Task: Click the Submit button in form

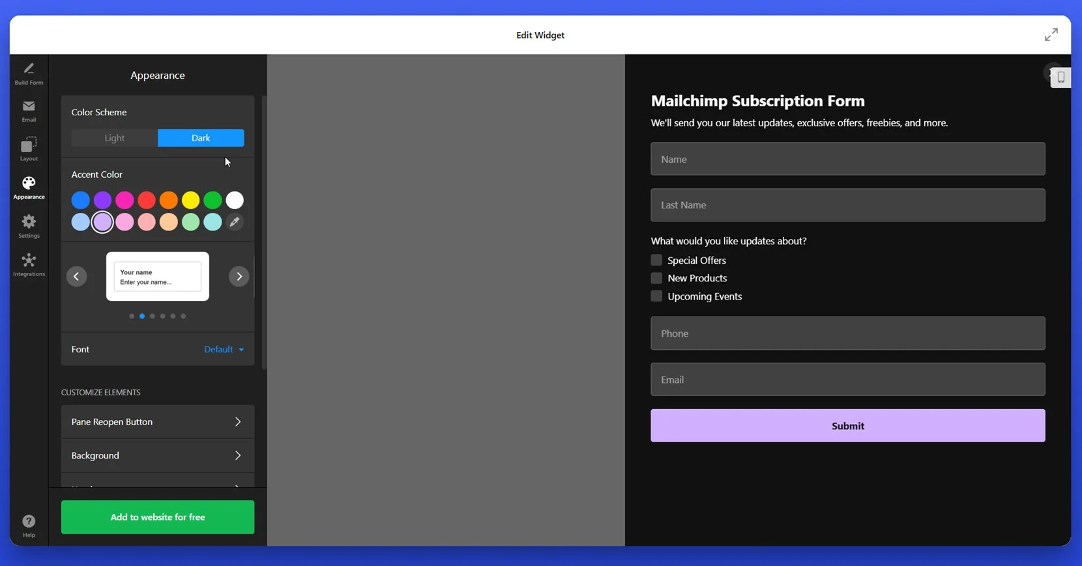Action: [x=848, y=426]
